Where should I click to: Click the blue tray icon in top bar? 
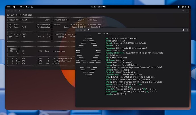179,7
